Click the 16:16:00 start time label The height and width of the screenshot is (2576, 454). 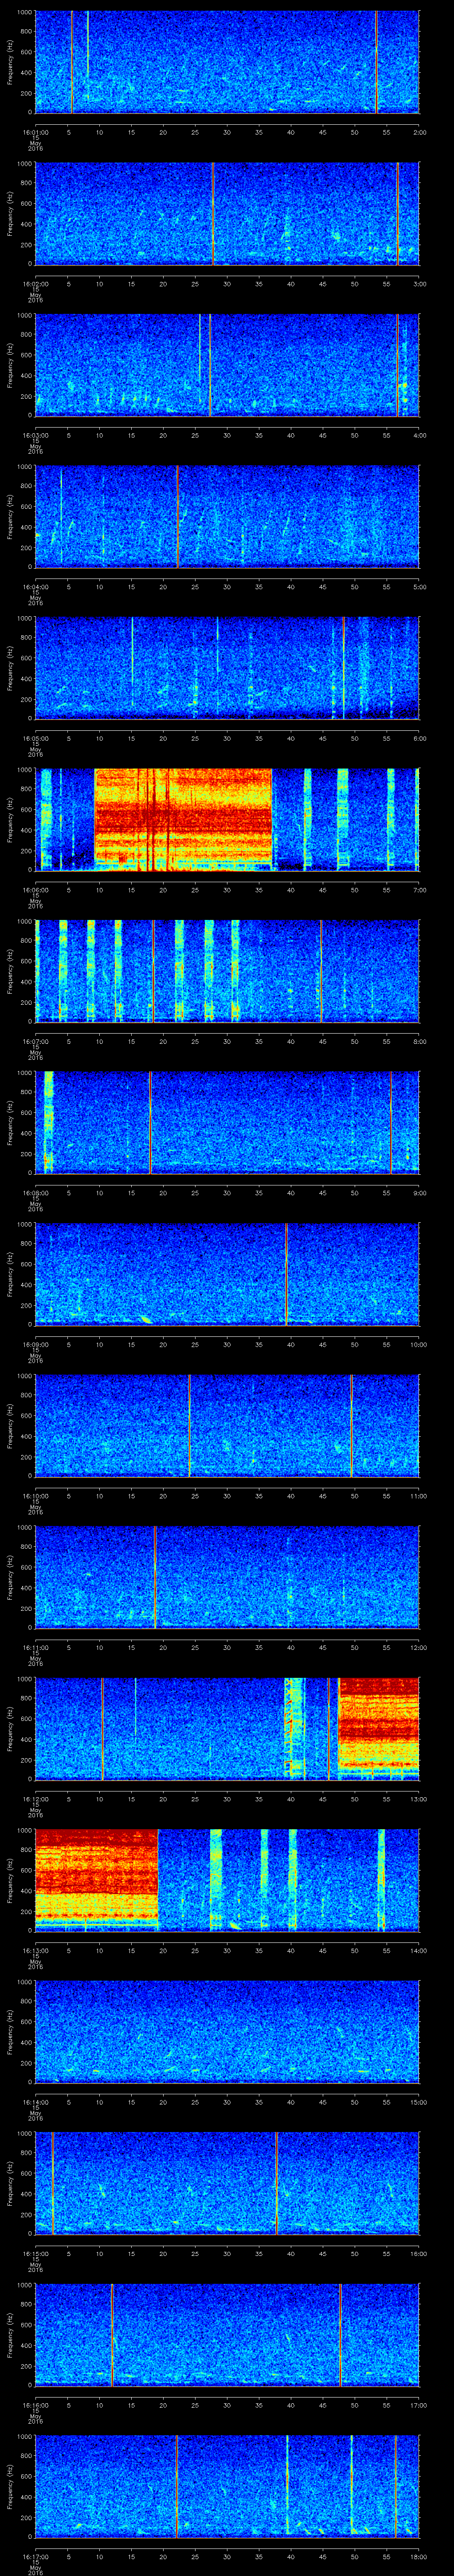[x=35, y=2405]
